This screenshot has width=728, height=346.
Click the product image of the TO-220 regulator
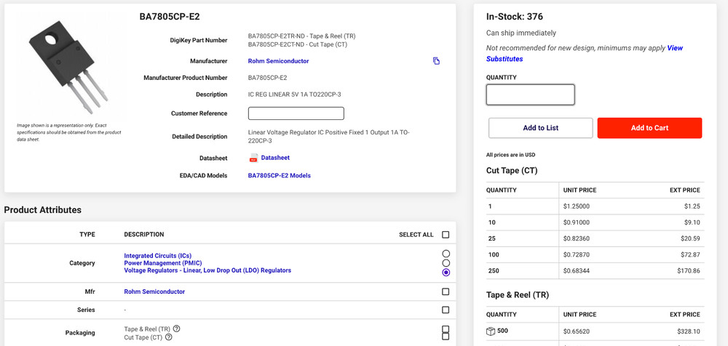coord(68,66)
